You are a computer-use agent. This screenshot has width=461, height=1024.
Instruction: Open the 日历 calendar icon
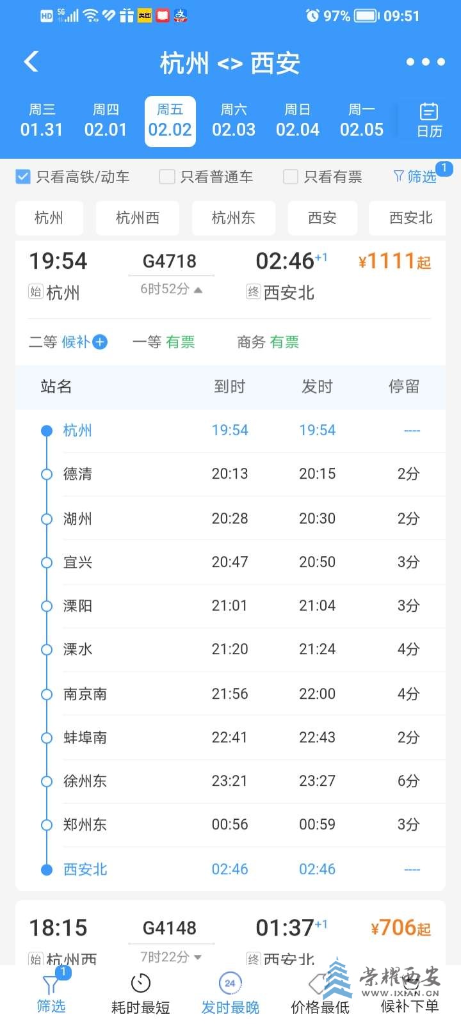(x=429, y=120)
